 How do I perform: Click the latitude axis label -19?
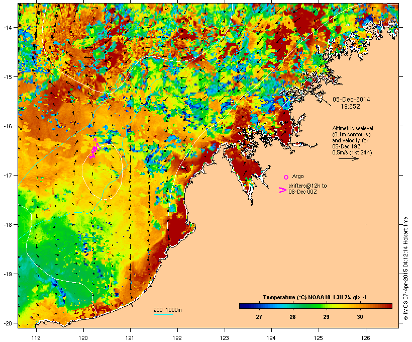click(x=8, y=274)
